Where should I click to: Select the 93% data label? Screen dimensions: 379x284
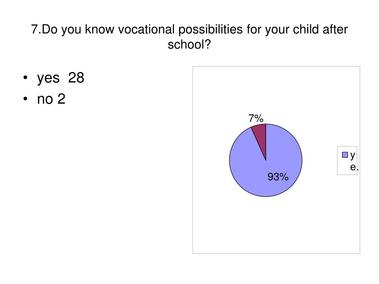pos(278,177)
